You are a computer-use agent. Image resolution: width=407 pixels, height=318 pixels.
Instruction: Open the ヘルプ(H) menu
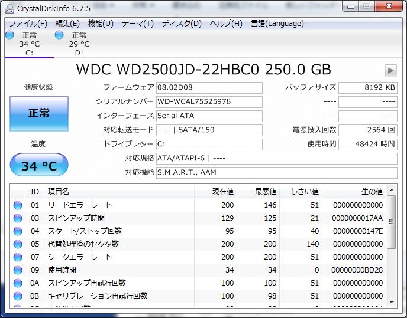point(226,24)
